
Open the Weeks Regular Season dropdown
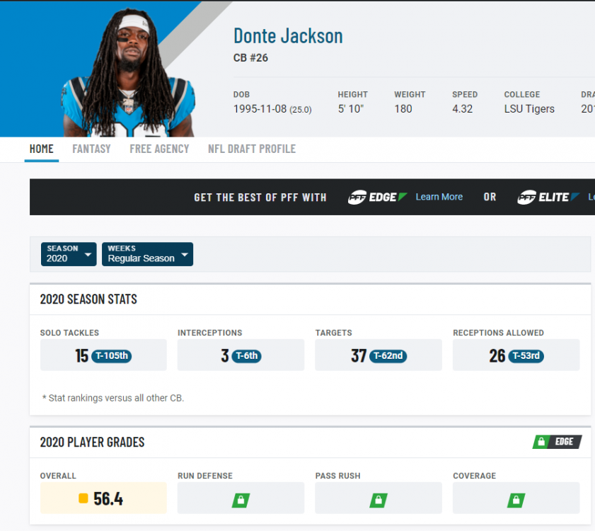click(x=147, y=254)
